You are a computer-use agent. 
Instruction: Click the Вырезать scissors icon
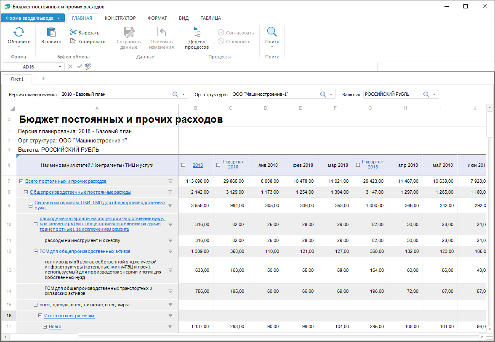[x=73, y=33]
